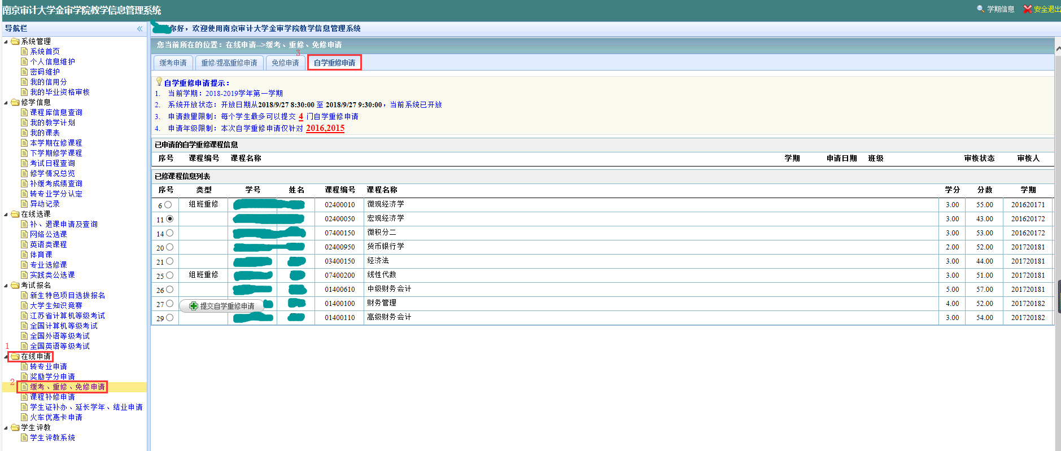
Task: Select radio button for 高级财务会计 row
Action: (169, 318)
